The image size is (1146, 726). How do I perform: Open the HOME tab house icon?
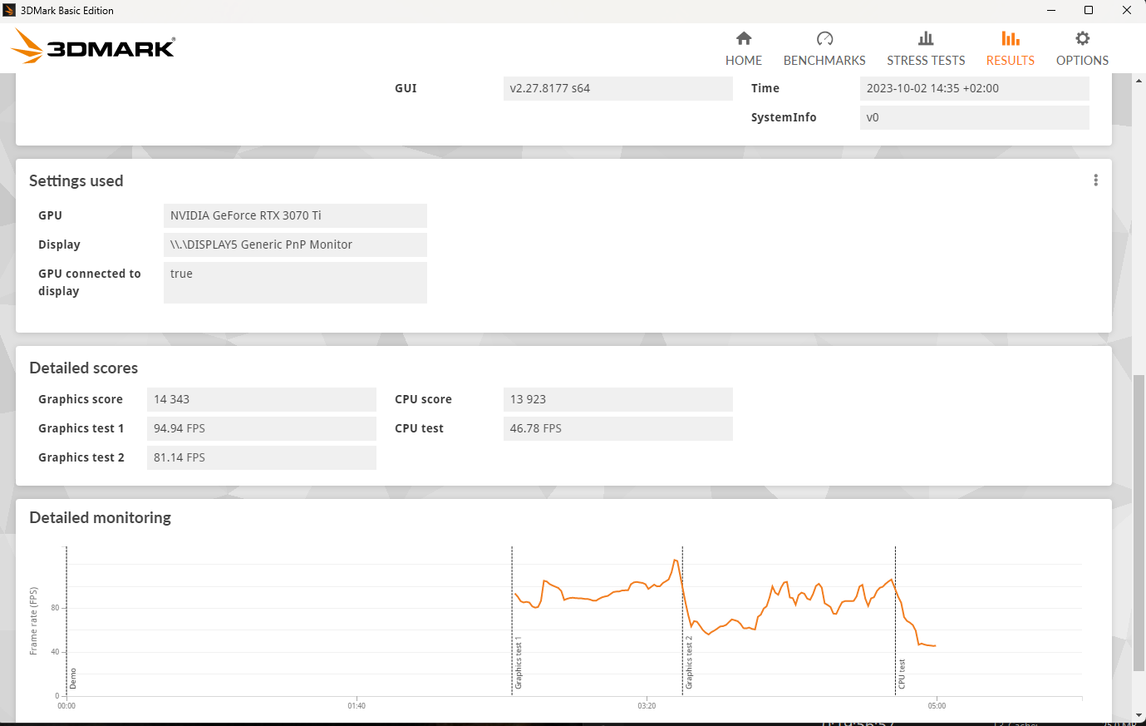click(744, 38)
